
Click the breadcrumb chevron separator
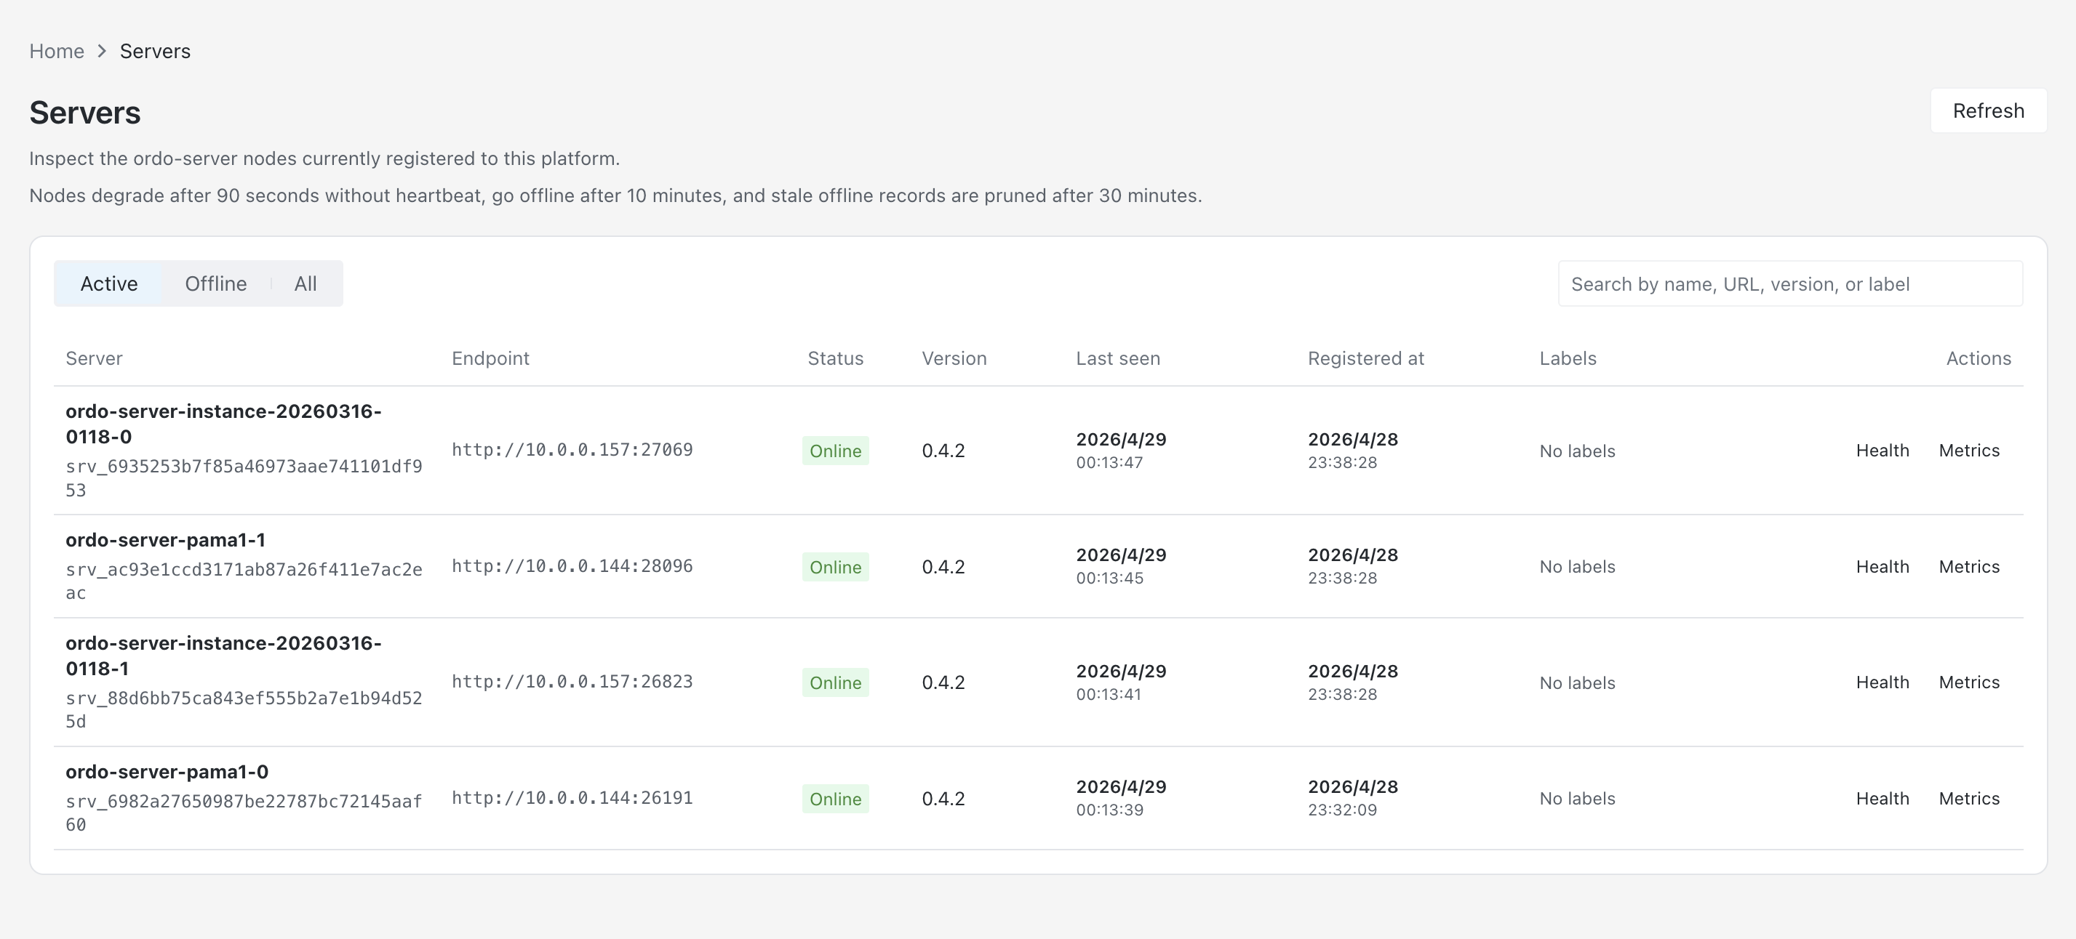(102, 52)
